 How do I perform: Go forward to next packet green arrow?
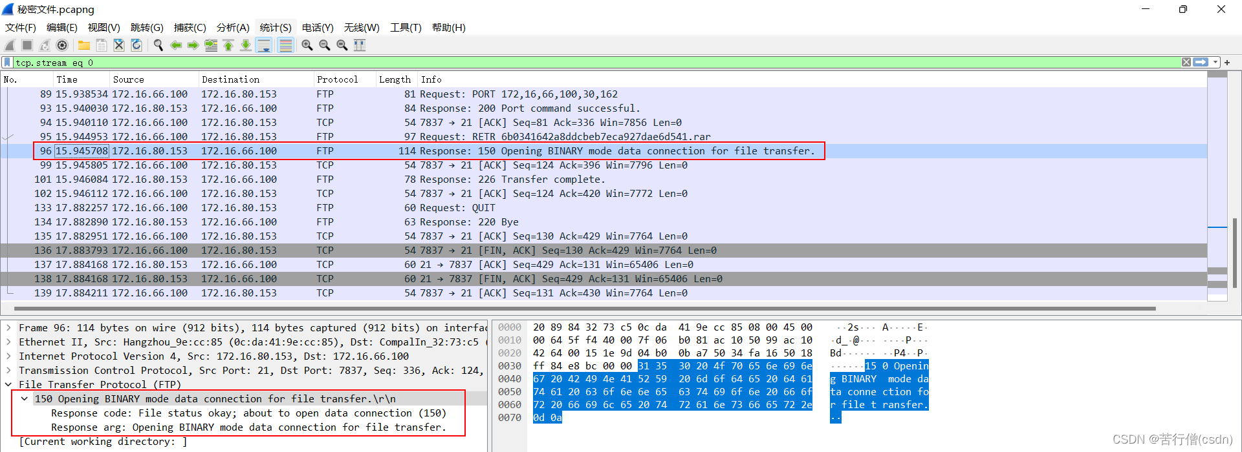click(x=193, y=45)
